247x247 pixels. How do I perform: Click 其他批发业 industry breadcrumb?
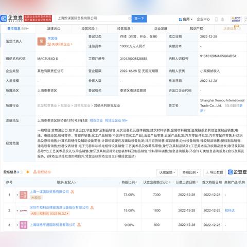[82, 105]
